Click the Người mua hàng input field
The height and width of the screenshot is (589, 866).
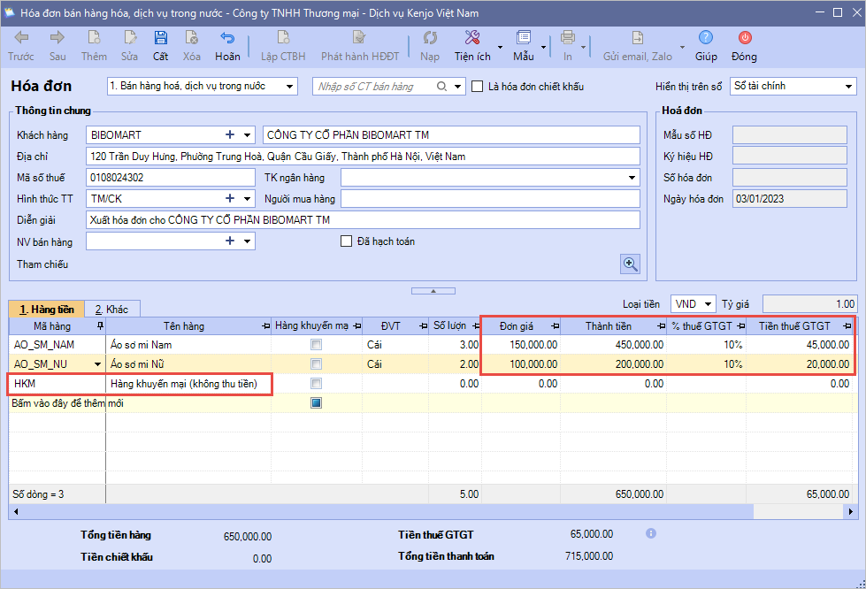pos(489,199)
